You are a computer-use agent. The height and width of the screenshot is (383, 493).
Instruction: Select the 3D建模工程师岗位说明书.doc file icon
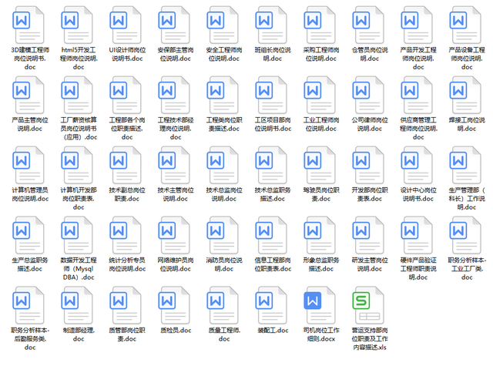[28, 25]
